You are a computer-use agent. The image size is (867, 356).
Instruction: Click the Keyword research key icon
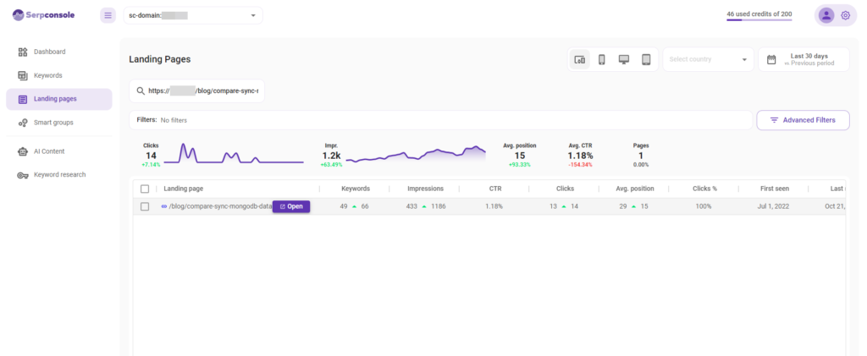point(23,175)
